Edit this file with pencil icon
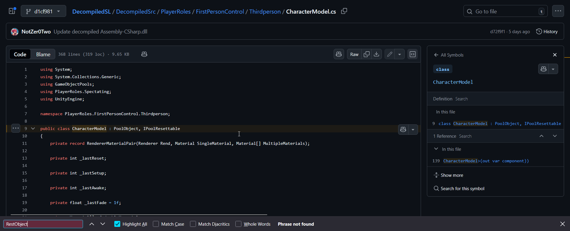 pyautogui.click(x=389, y=54)
